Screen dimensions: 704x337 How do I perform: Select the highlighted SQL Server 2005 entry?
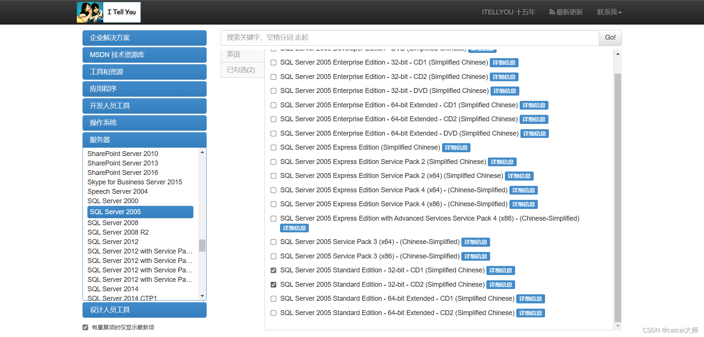tap(140, 212)
